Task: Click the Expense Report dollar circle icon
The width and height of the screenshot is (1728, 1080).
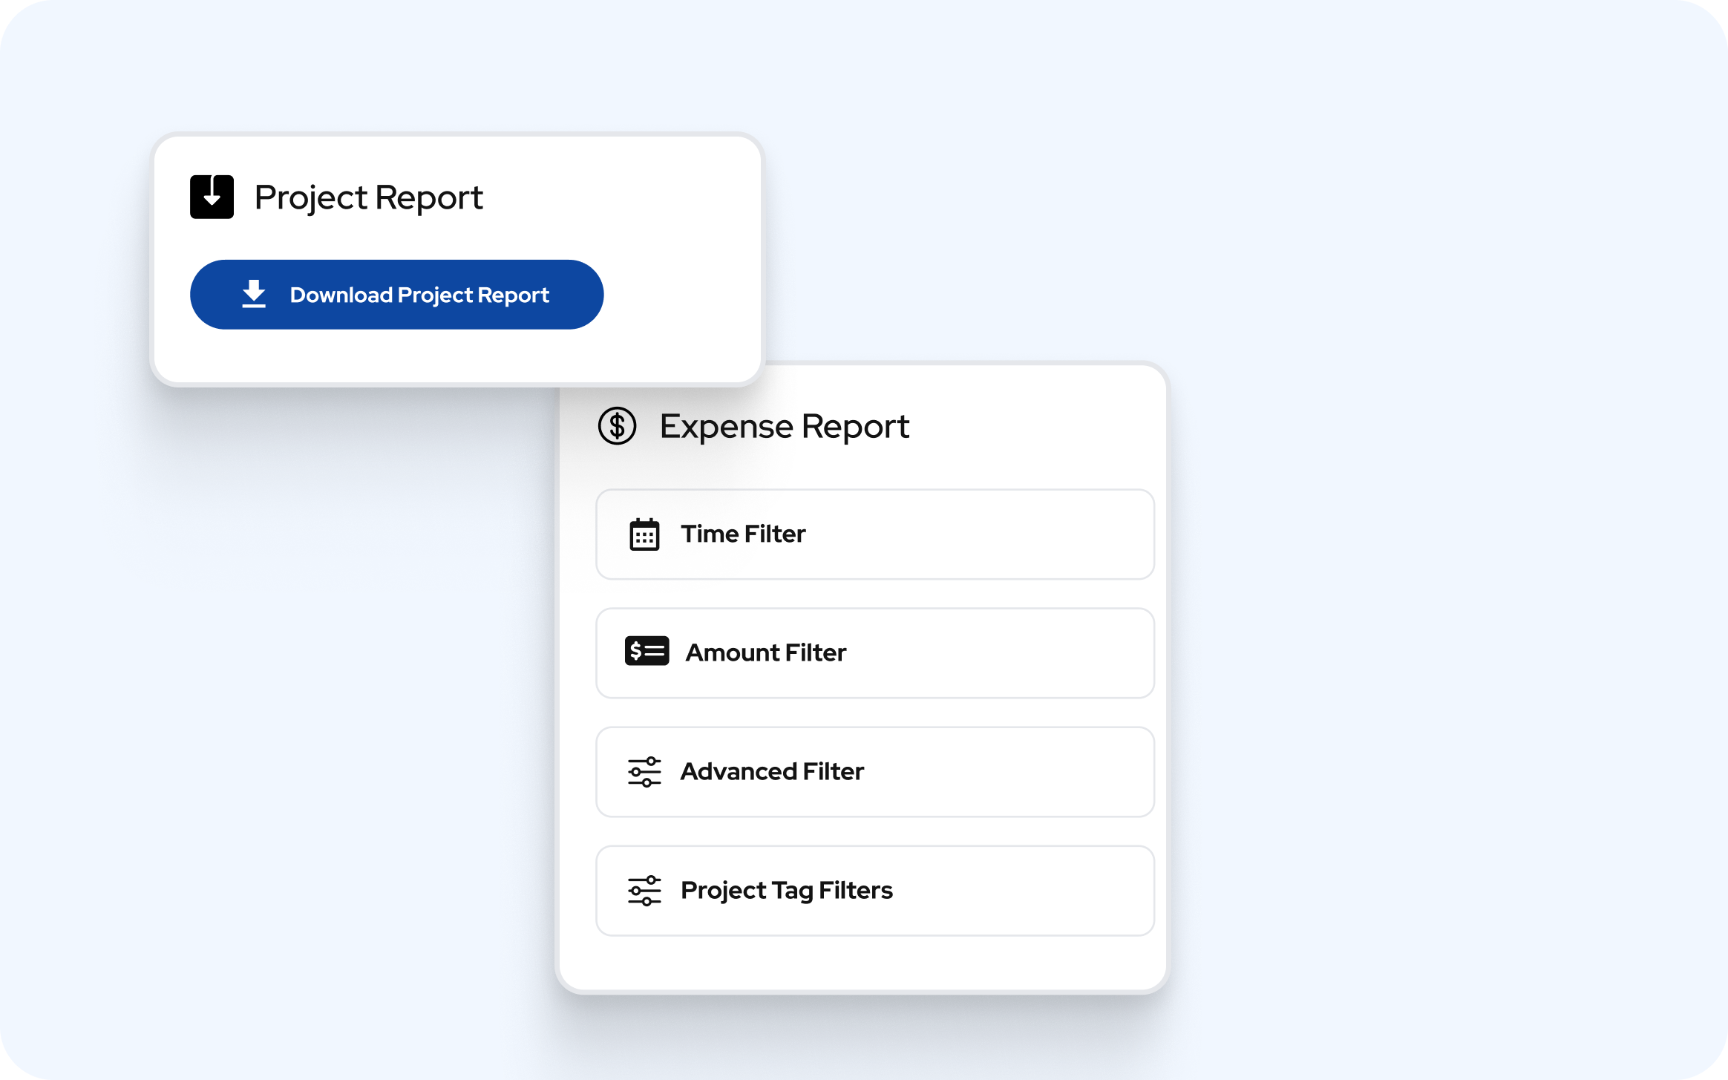Action: 618,426
